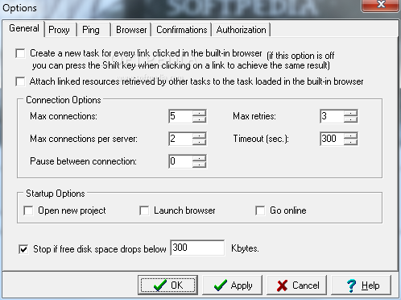Viewport: 401px width, 300px height.
Task: Uncheck Stop if free disk space drops below
Action: pos(23,249)
